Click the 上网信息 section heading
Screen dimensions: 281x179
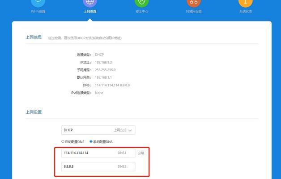click(x=34, y=37)
